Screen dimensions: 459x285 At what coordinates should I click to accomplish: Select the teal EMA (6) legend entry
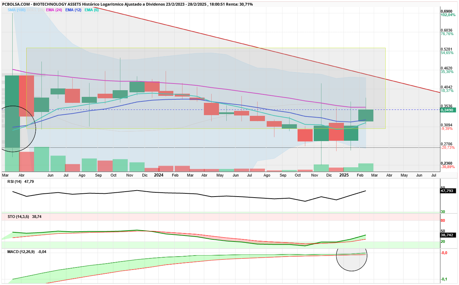[x=91, y=10]
